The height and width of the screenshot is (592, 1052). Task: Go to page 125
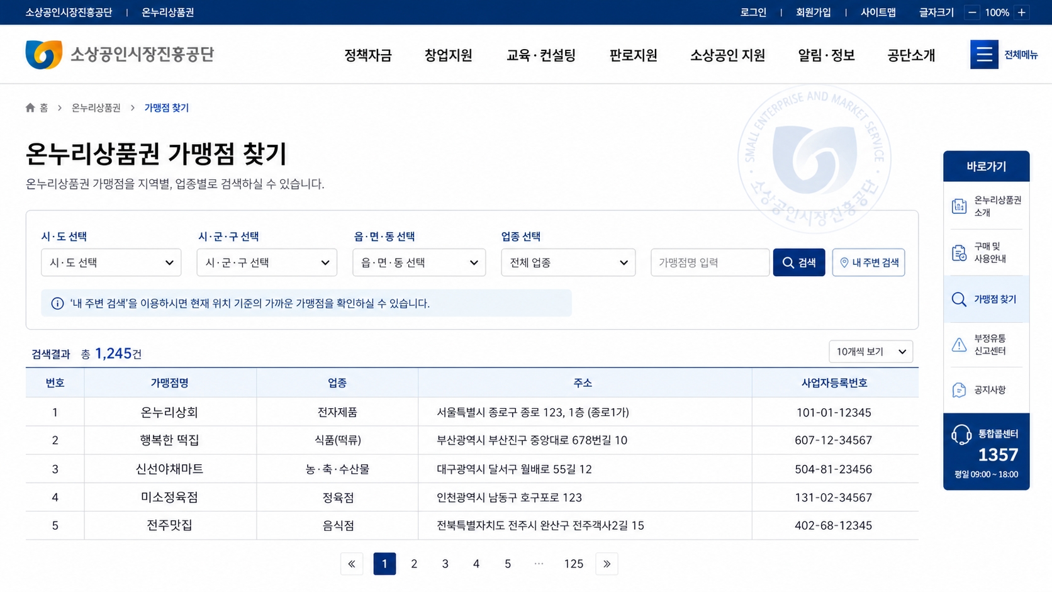573,564
